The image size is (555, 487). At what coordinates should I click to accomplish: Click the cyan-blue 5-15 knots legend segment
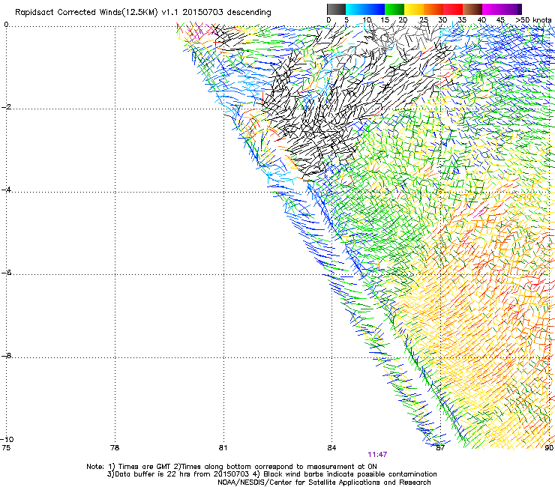365,9
